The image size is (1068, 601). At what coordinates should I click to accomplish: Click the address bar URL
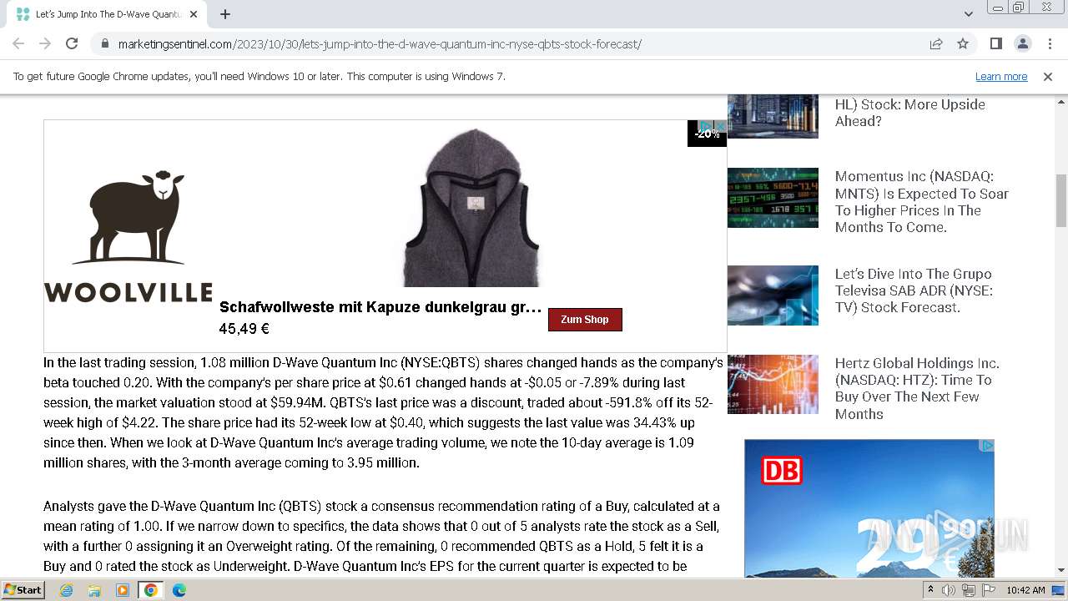pos(380,43)
